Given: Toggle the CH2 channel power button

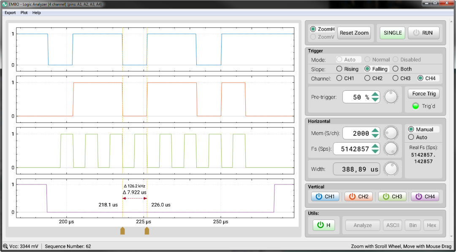Looking at the screenshot, I should [358, 197].
